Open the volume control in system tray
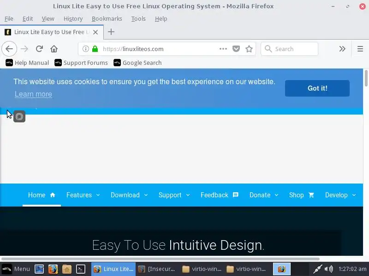The width and height of the screenshot is (369, 276). point(329,269)
